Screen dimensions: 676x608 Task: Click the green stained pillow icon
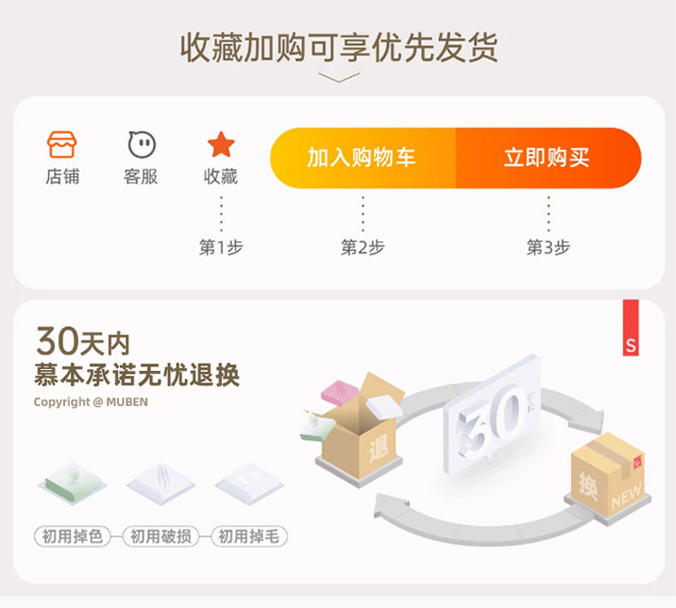pos(73,482)
